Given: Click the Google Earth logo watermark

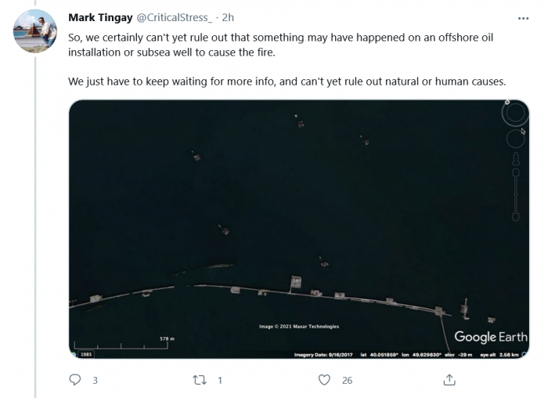Looking at the screenshot, I should point(491,338).
